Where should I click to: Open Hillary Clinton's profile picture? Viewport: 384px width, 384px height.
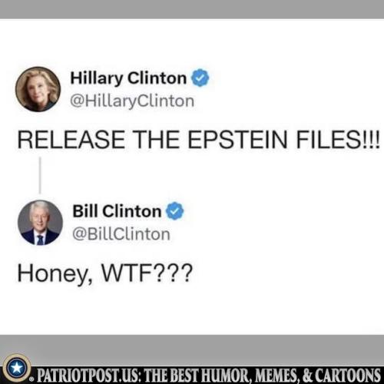[38, 89]
